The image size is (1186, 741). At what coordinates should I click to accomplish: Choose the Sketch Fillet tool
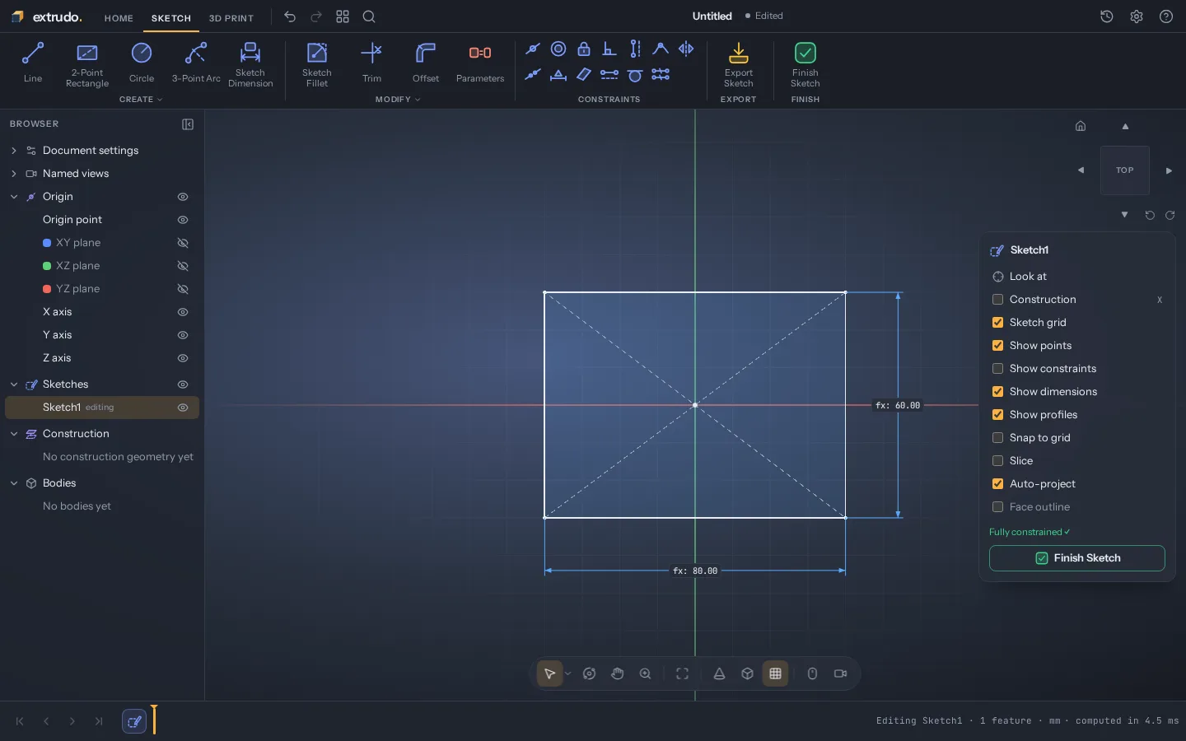pos(317,64)
